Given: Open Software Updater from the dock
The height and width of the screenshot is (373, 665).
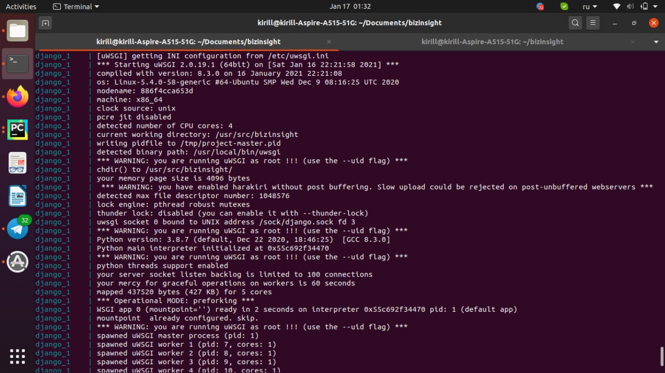Looking at the screenshot, I should point(18,262).
